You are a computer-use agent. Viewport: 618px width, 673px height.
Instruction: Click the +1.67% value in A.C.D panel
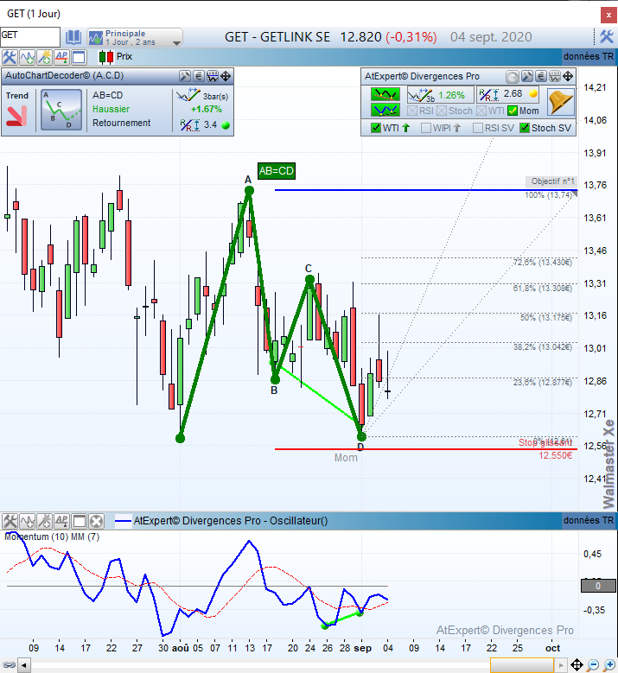207,109
